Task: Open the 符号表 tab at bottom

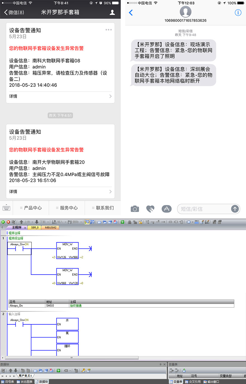Action: pyautogui.click(x=8, y=382)
